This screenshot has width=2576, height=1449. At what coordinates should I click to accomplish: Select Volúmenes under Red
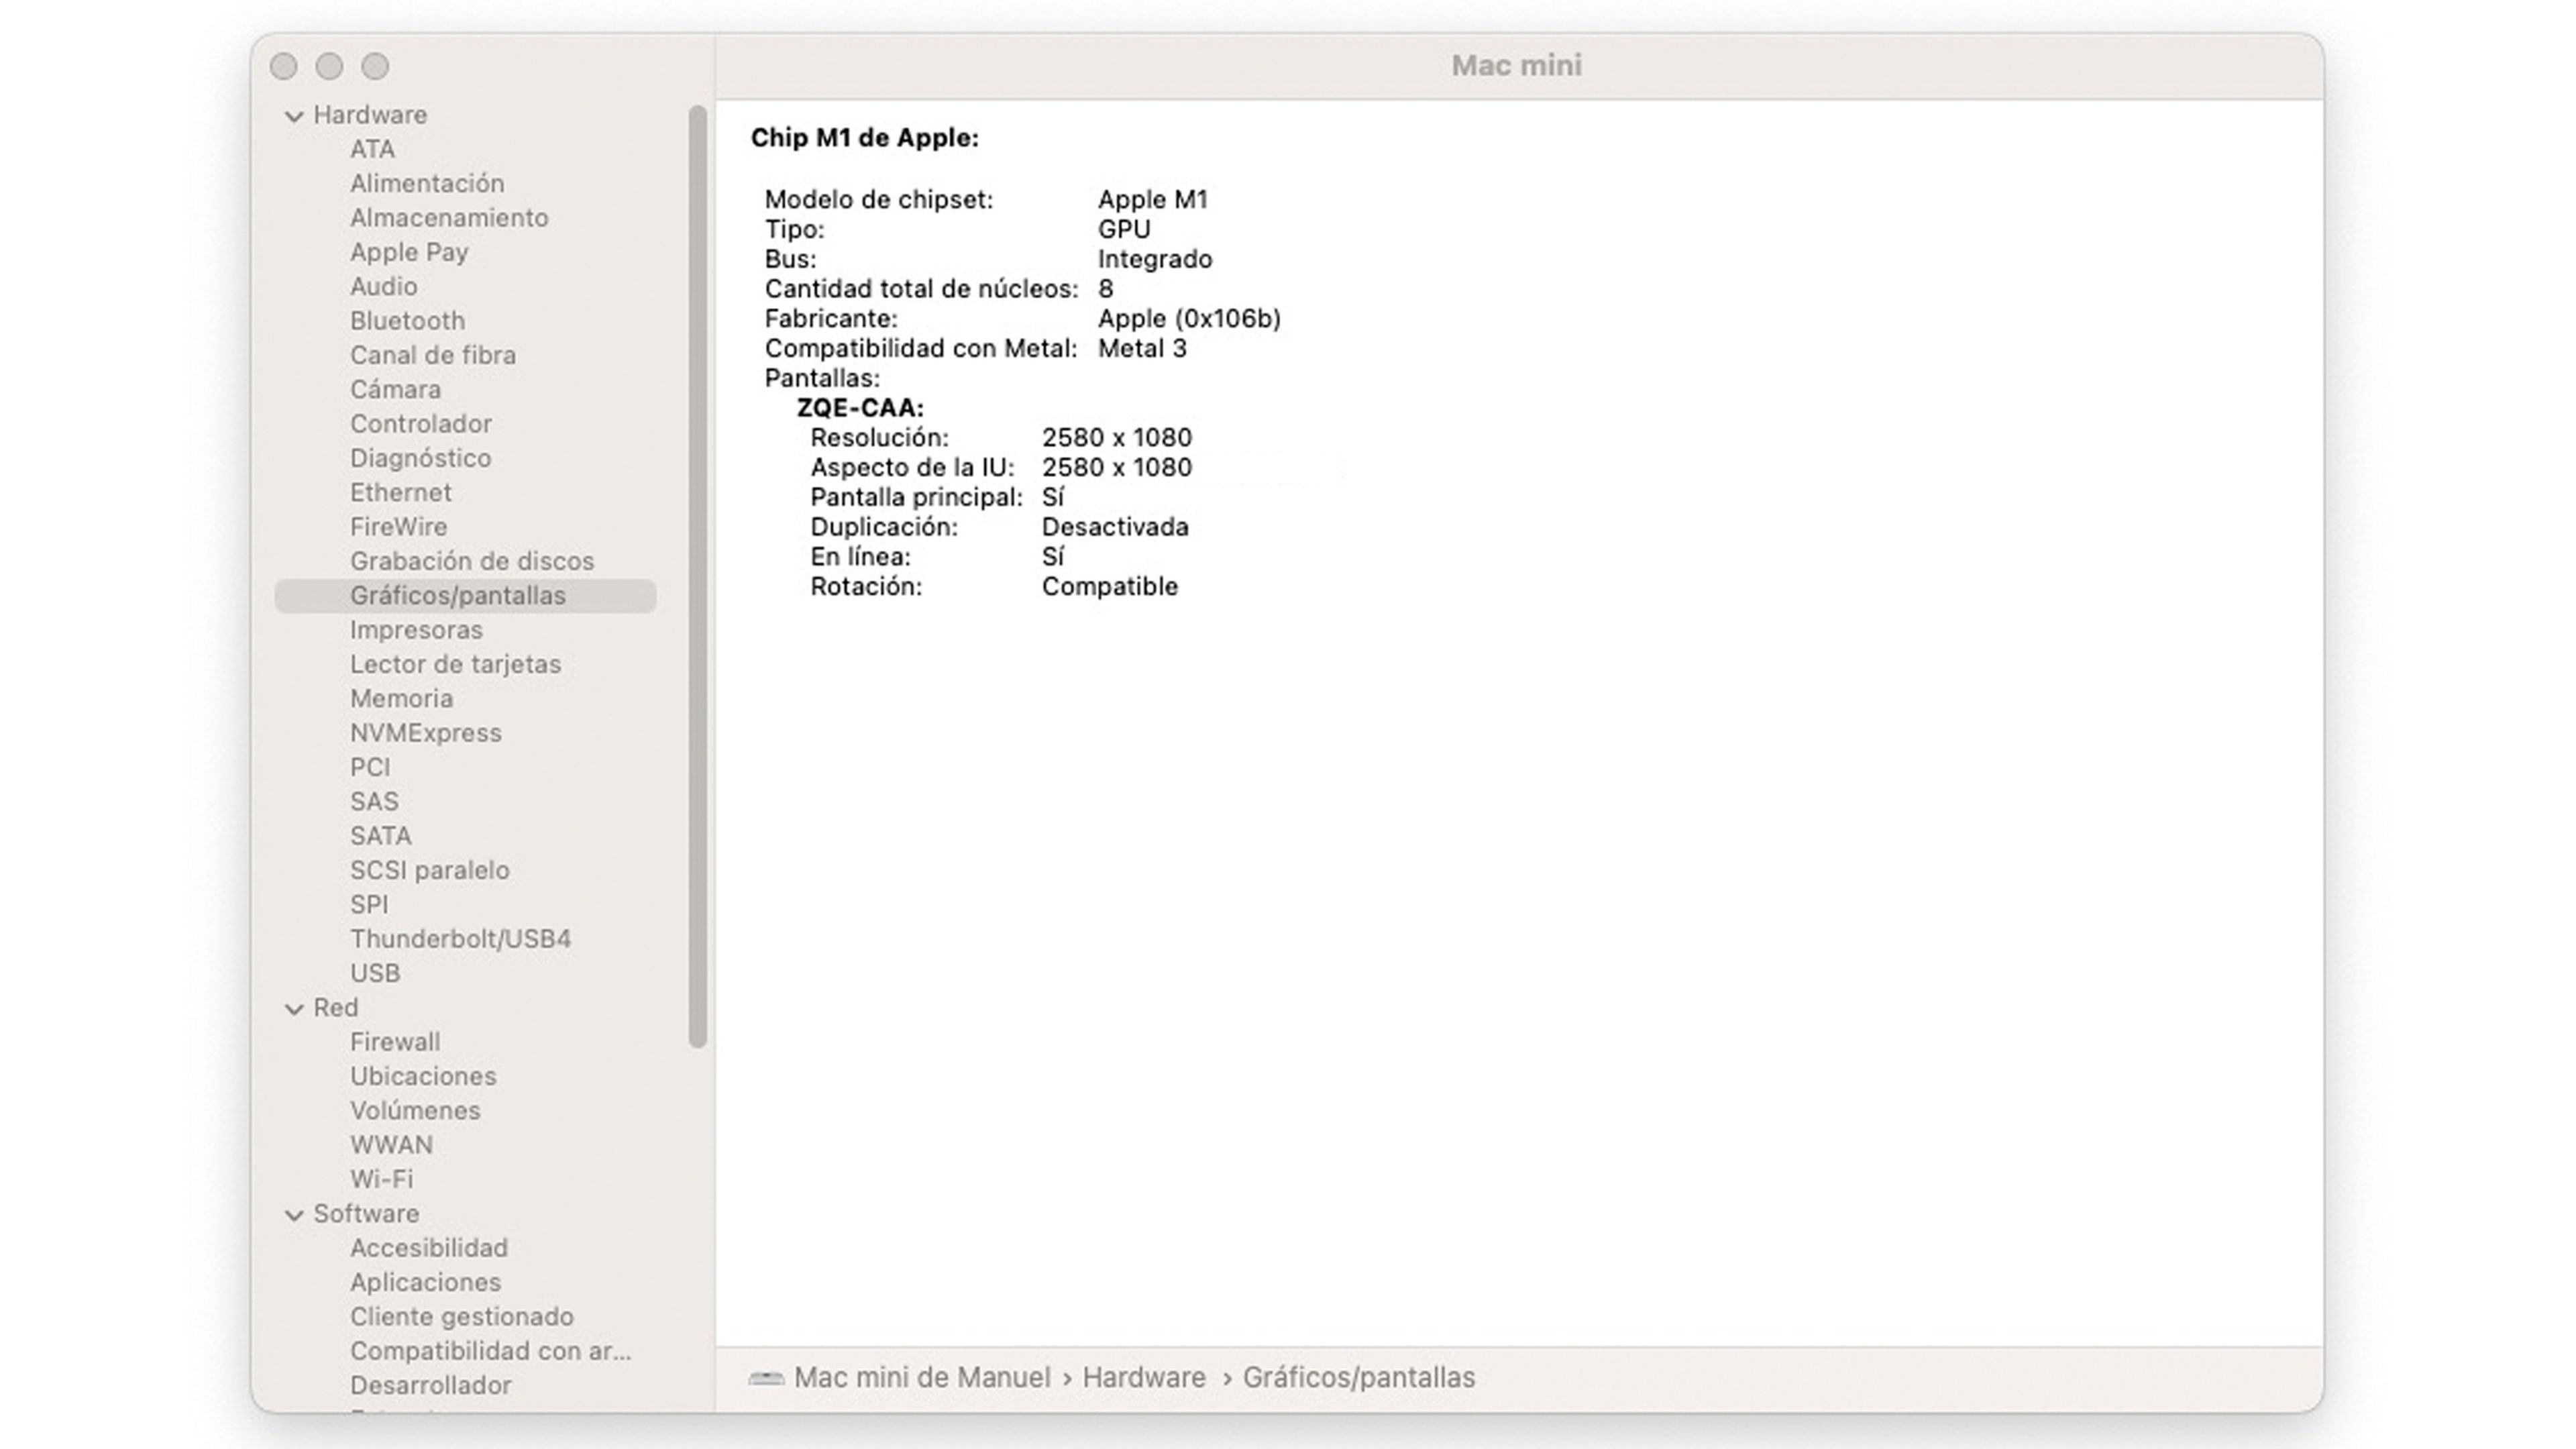(415, 1110)
